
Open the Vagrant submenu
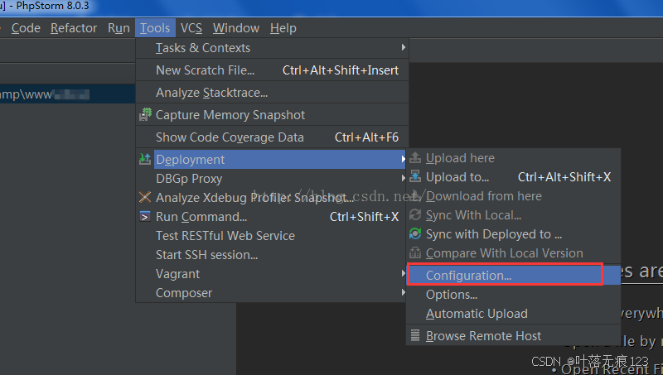click(272, 274)
